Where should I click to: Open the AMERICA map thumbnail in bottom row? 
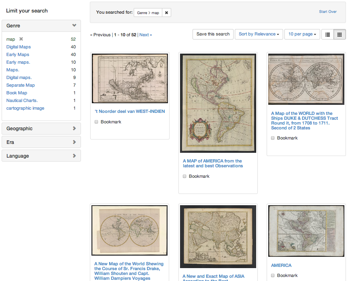coord(306,231)
